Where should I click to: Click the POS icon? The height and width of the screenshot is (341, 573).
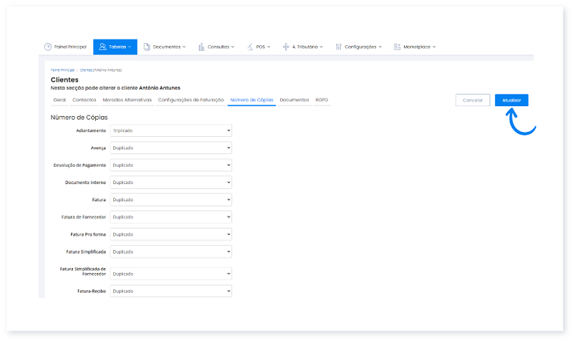[x=250, y=47]
